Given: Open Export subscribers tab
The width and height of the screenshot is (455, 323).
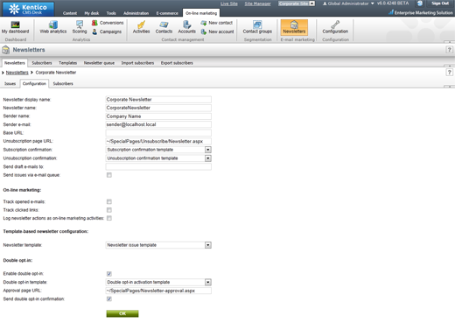Looking at the screenshot, I should click(177, 63).
